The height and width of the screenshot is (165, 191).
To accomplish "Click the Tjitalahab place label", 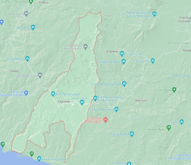I will (x=64, y=102).
